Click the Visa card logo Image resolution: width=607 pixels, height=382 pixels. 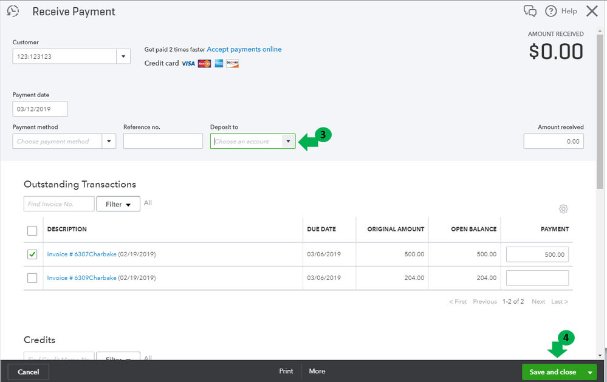coord(188,64)
